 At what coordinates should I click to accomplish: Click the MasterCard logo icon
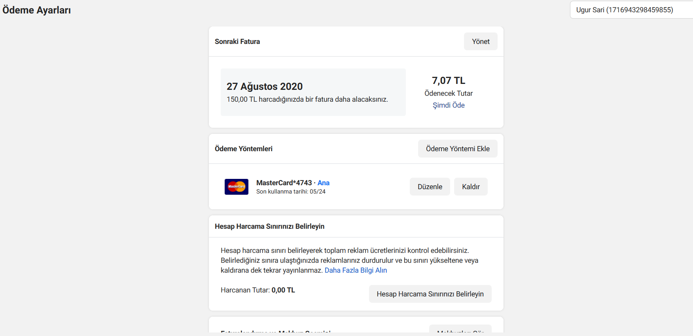pyautogui.click(x=237, y=187)
